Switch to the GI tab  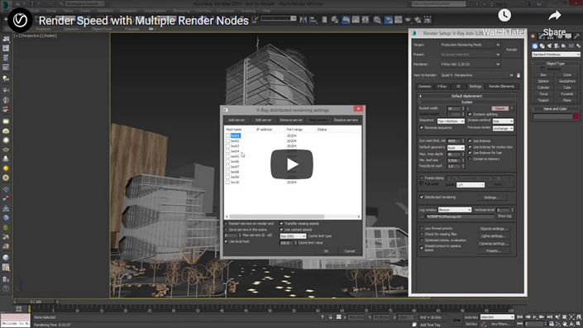(x=458, y=86)
